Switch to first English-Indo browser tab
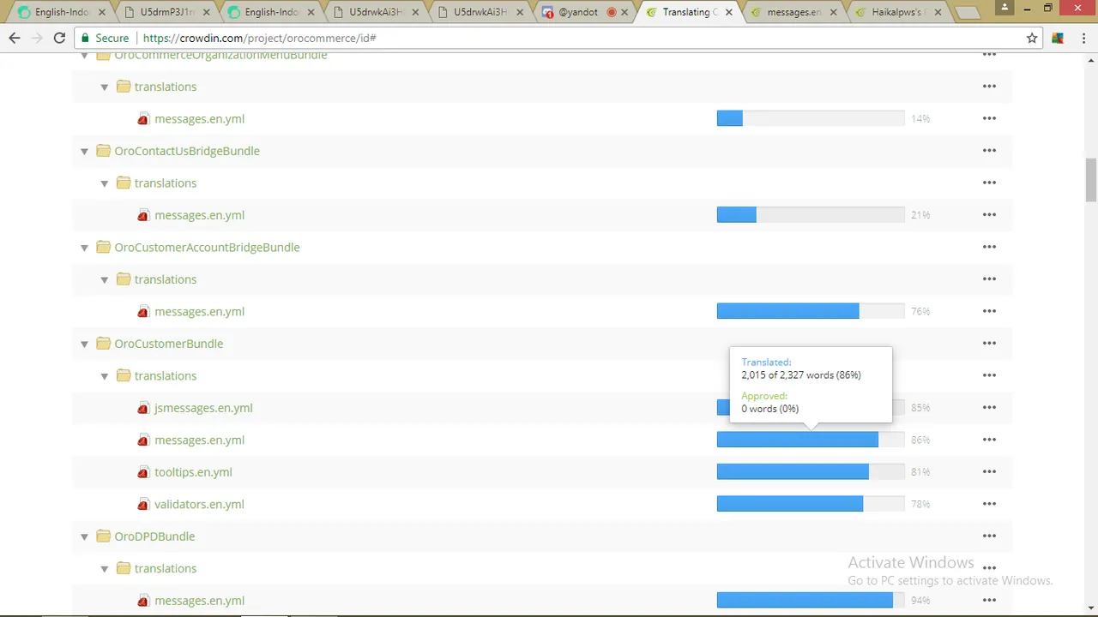Image resolution: width=1098 pixels, height=617 pixels. (60, 12)
